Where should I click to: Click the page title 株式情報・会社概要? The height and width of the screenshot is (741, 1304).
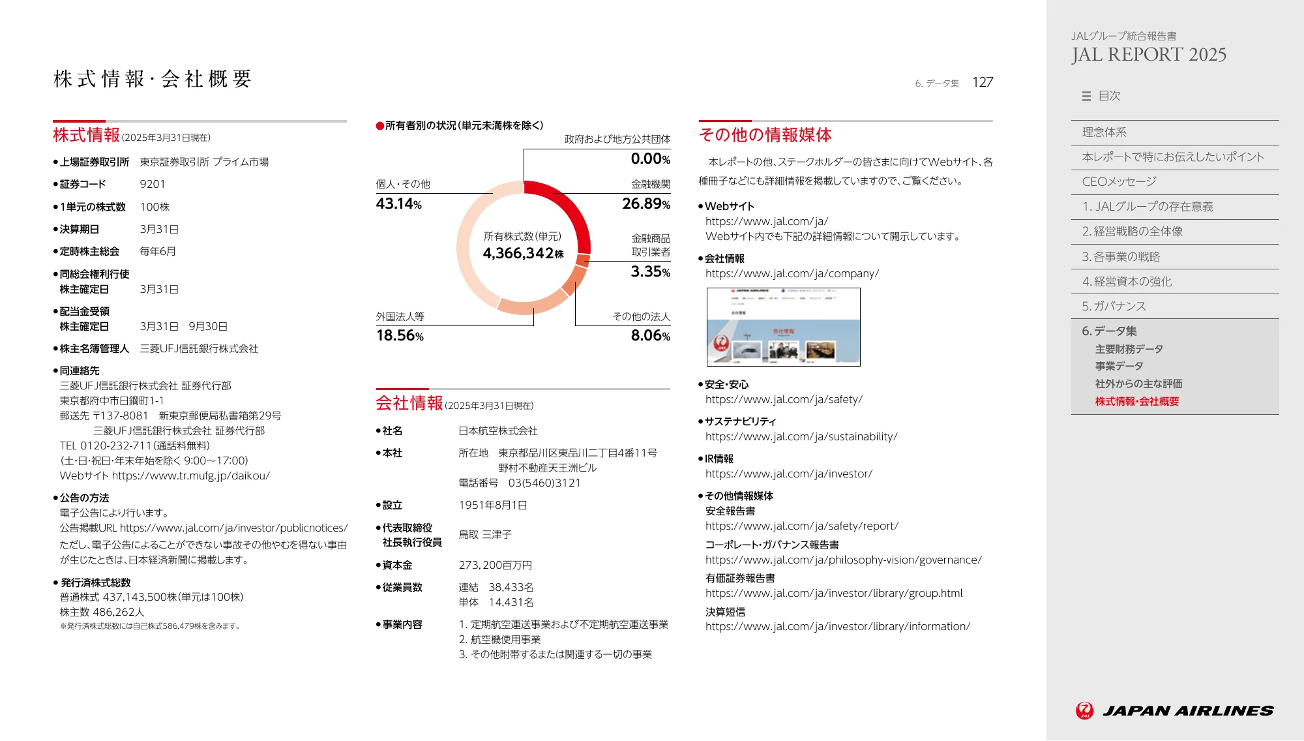point(153,80)
